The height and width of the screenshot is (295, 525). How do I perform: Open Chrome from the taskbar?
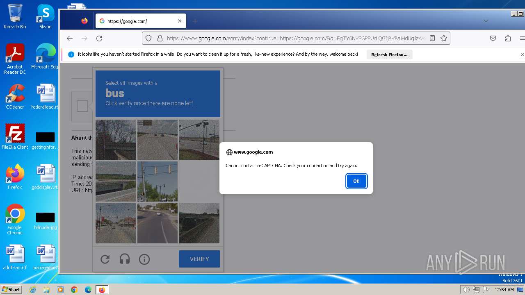(x=74, y=290)
